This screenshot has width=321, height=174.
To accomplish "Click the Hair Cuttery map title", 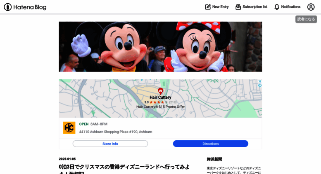I will click(x=160, y=97).
